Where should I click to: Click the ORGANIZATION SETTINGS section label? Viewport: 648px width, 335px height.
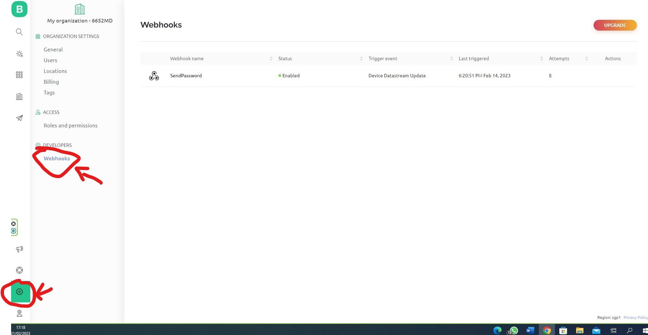pyautogui.click(x=71, y=36)
